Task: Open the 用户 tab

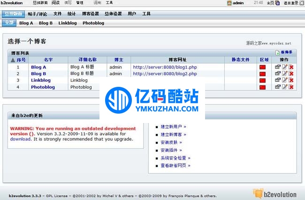Action: tap(132, 14)
